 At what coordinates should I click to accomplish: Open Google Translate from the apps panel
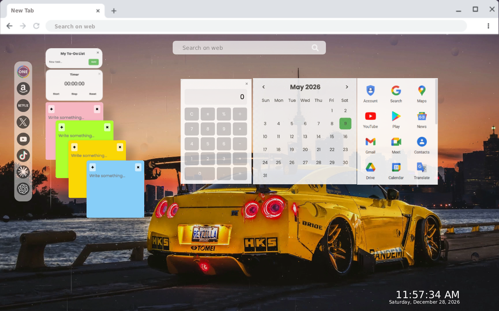422,171
